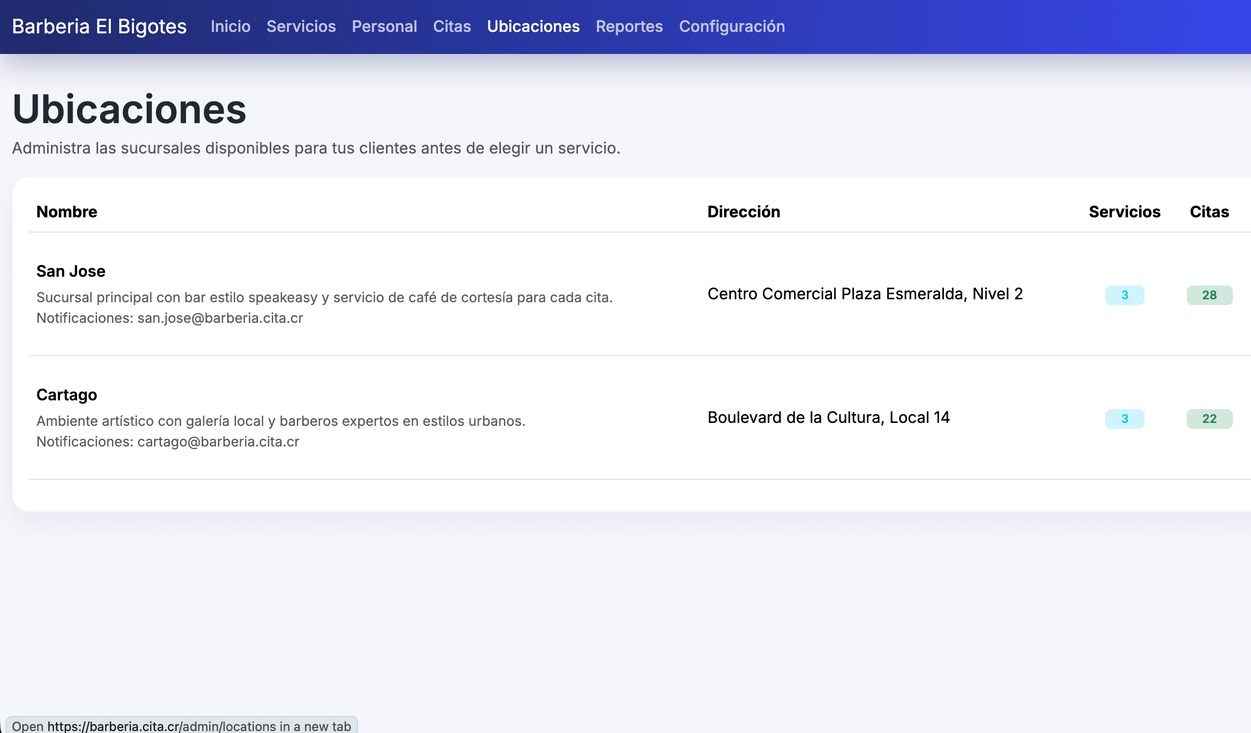Click Cartago citas badge 22
The height and width of the screenshot is (733, 1251).
(x=1209, y=419)
